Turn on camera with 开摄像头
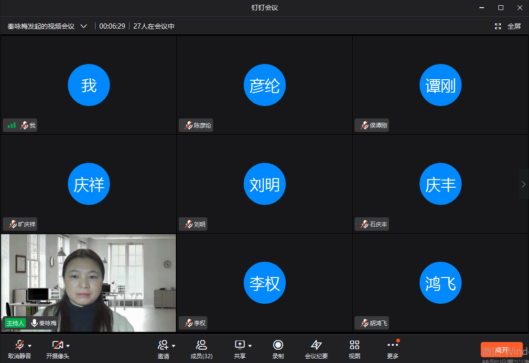This screenshot has height=363, width=529. pos(57,345)
